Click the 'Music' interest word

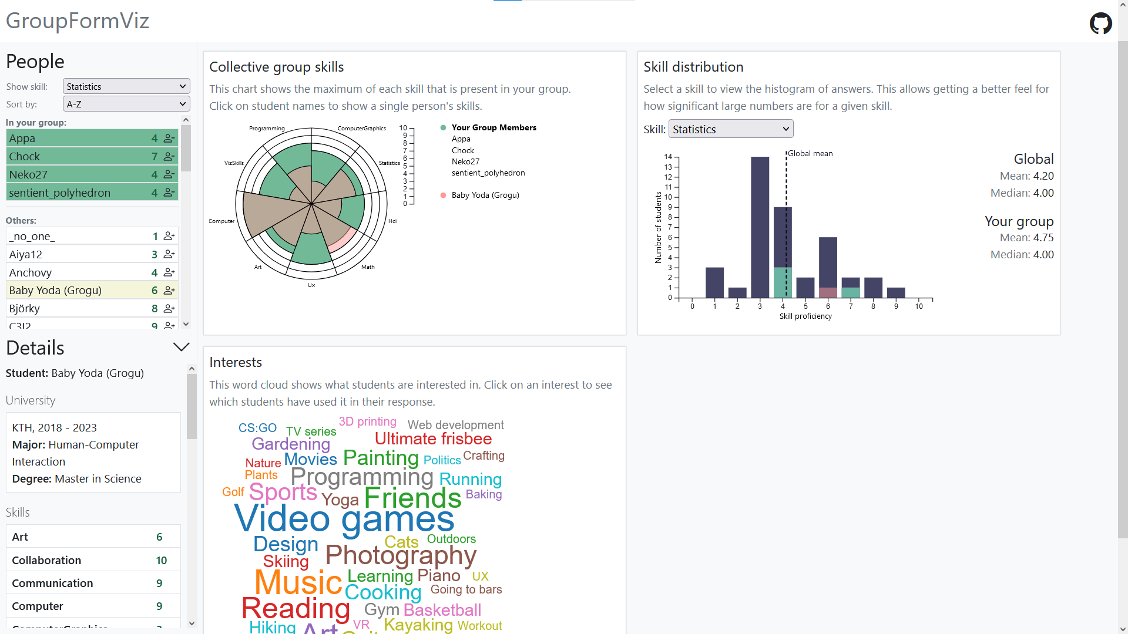point(298,582)
